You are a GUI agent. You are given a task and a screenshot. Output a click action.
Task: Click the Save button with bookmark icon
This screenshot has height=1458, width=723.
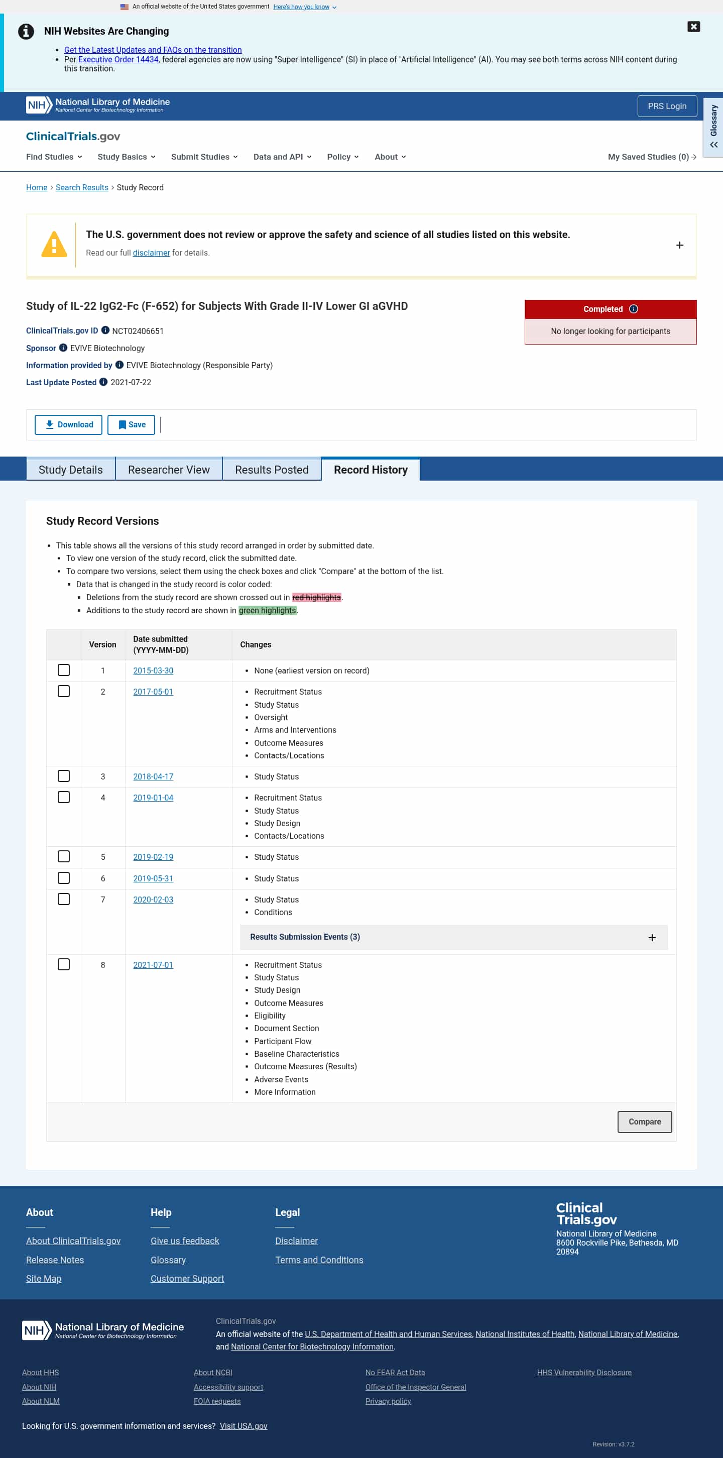[x=131, y=424]
